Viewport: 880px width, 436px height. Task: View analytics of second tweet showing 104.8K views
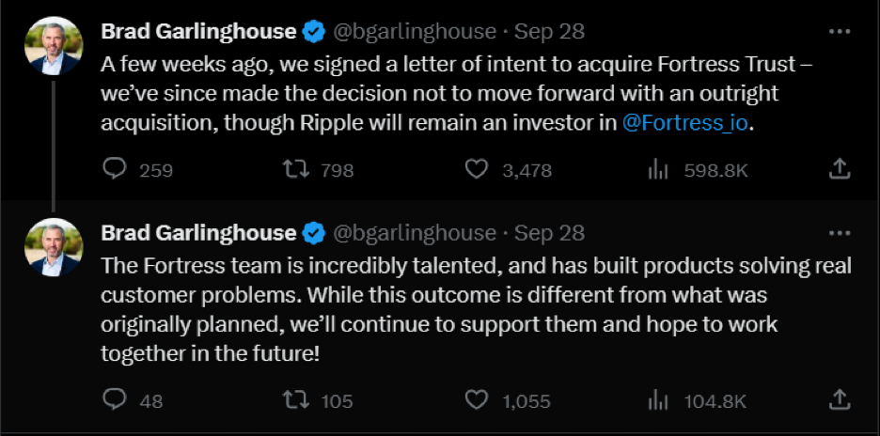(658, 400)
